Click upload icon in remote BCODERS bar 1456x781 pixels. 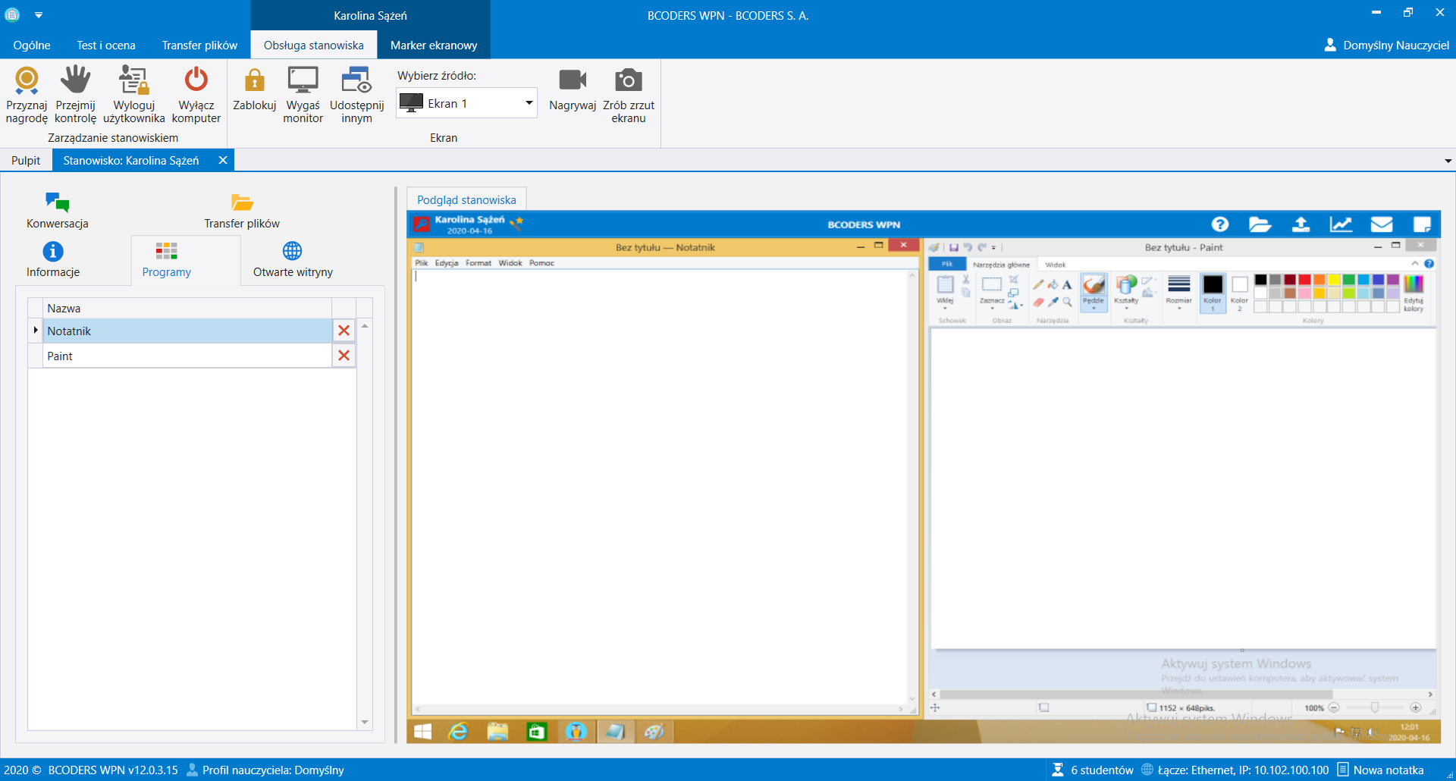[1301, 224]
